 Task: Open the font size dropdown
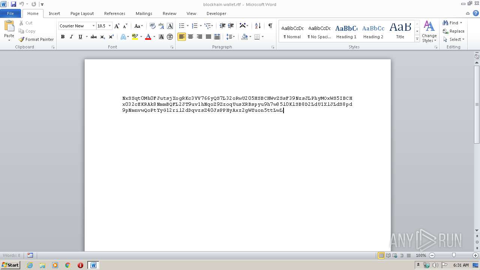pyautogui.click(x=109, y=26)
